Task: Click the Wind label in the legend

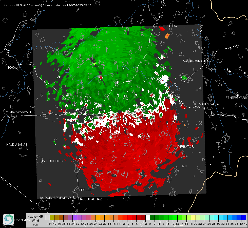Action: point(35,220)
